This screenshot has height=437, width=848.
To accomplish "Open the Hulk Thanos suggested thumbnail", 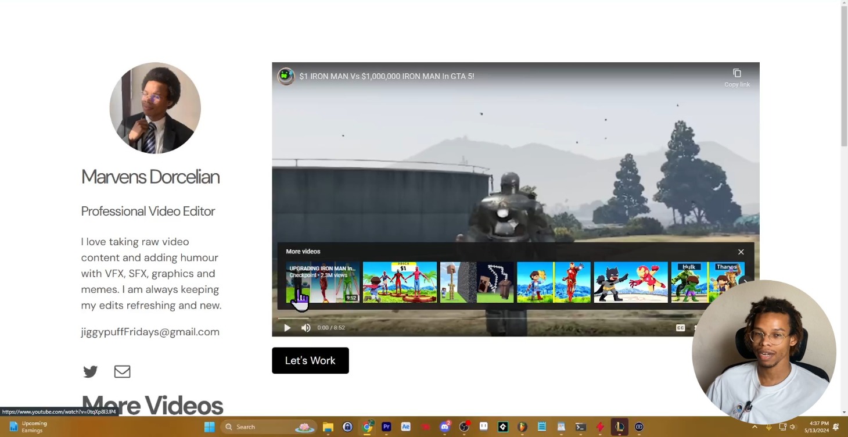I will [x=707, y=282].
